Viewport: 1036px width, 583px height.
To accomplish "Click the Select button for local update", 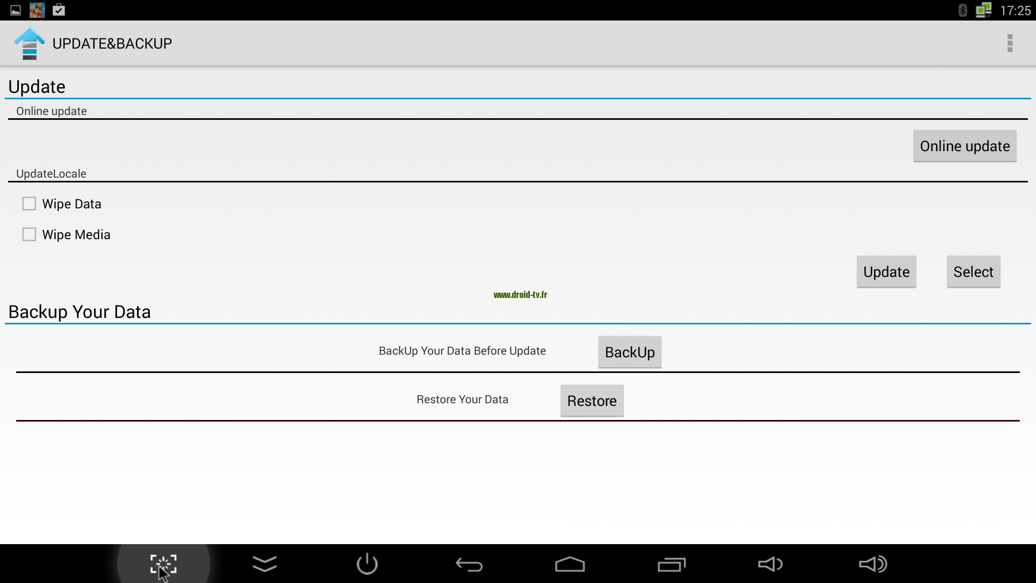I will (973, 271).
